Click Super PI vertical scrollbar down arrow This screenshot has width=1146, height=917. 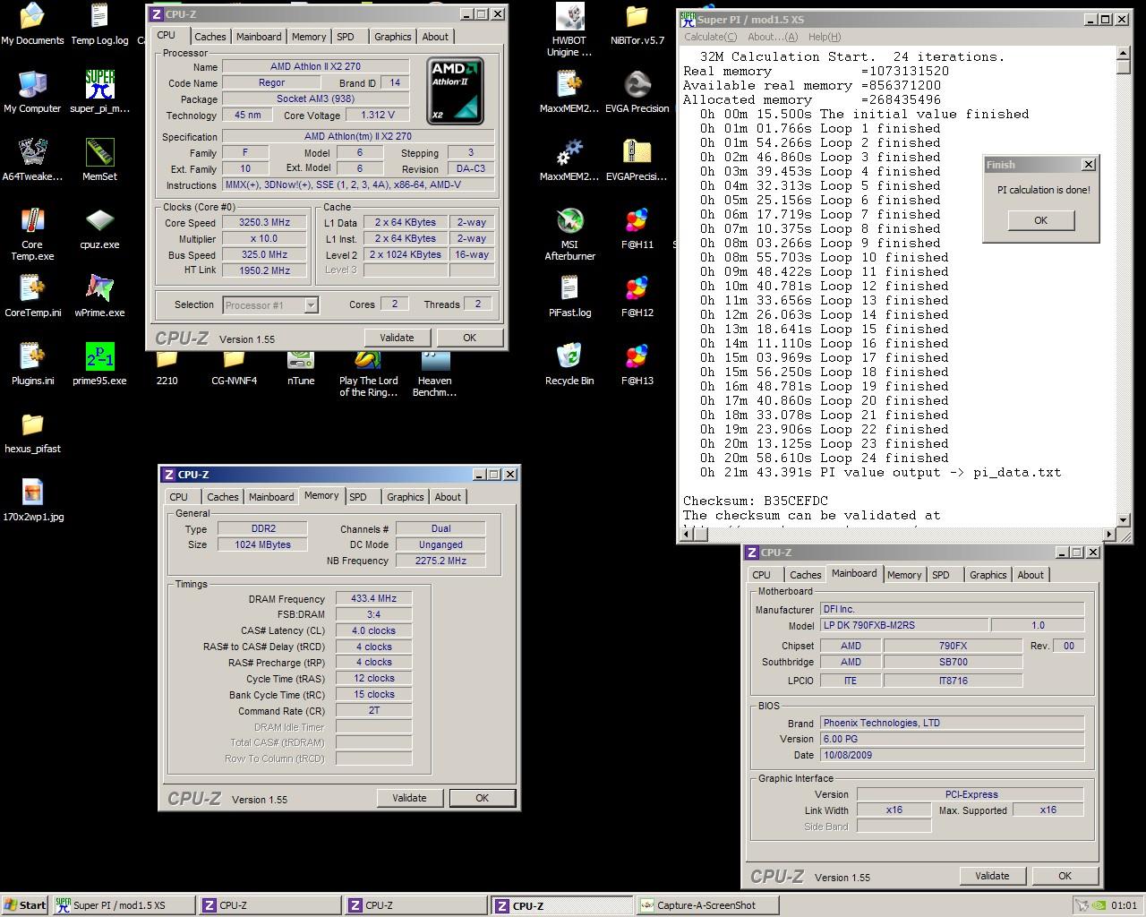pyautogui.click(x=1124, y=519)
